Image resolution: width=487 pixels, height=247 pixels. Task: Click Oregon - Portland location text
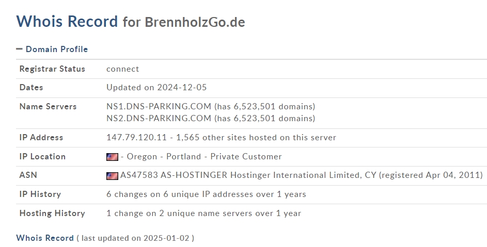164,156
